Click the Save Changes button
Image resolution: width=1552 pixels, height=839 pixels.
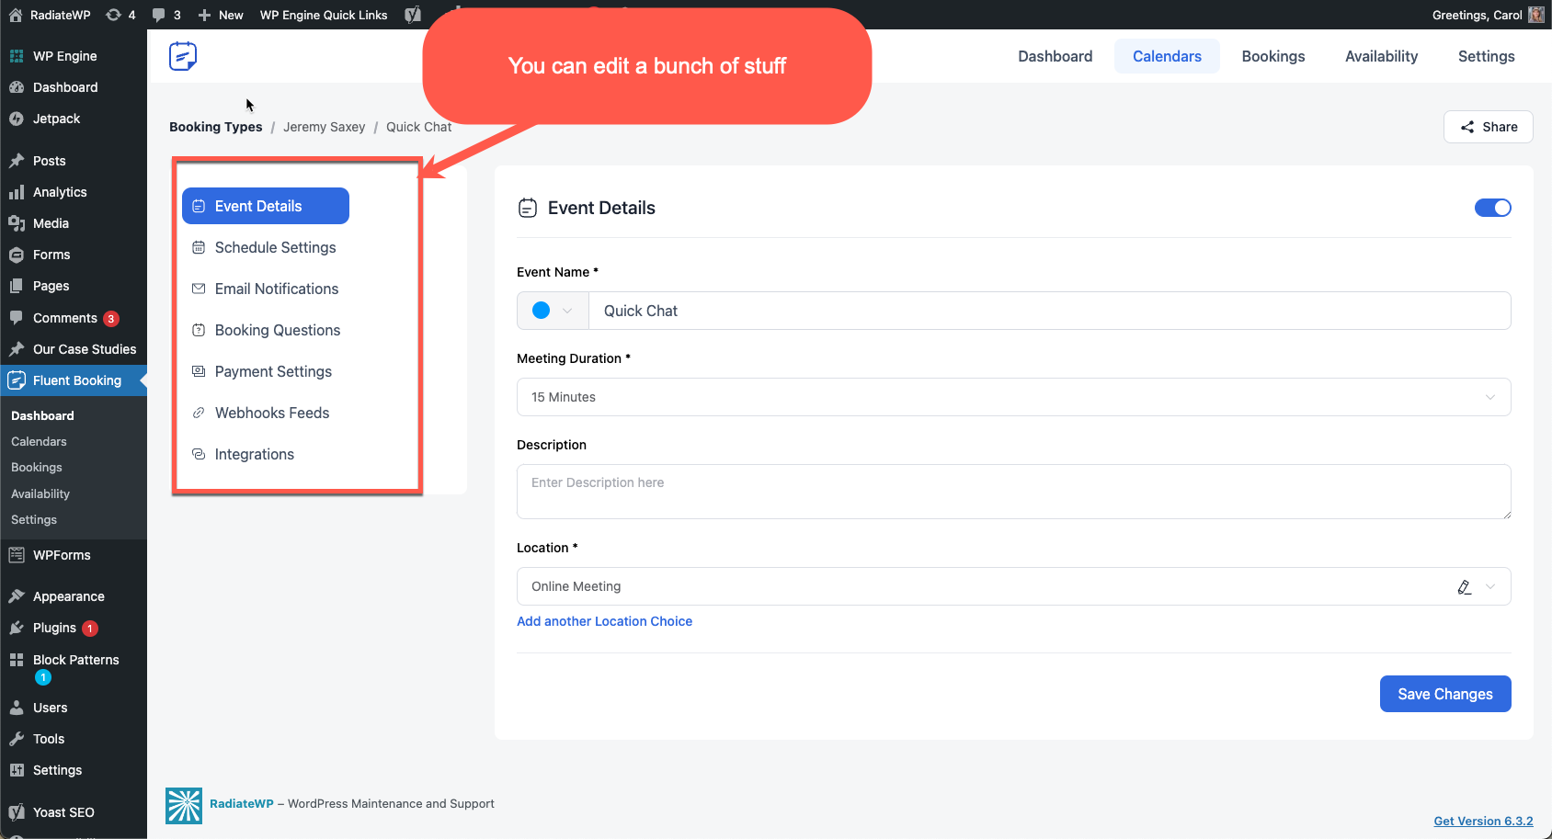coord(1445,694)
